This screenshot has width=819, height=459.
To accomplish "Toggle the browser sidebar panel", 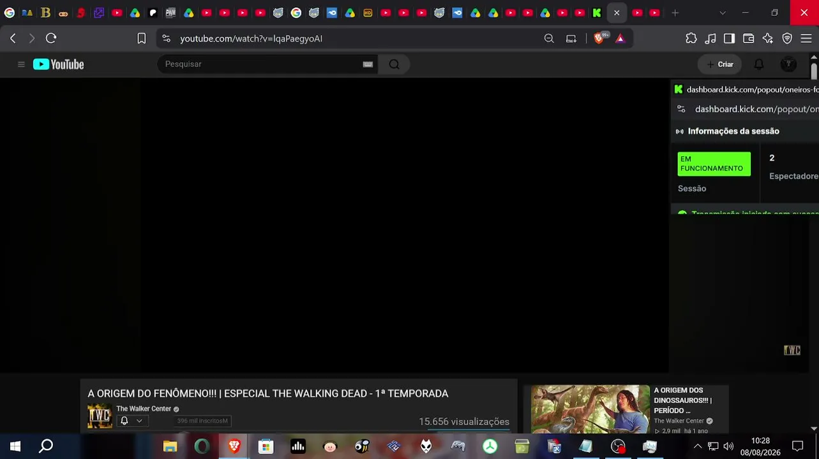I will [x=729, y=38].
